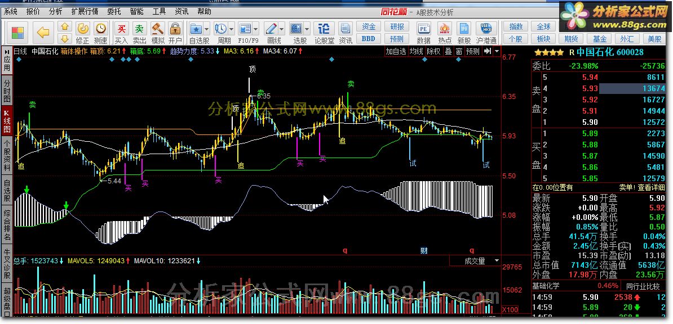
Task: Switch to K线图 sidebar tab
Action: (7, 121)
